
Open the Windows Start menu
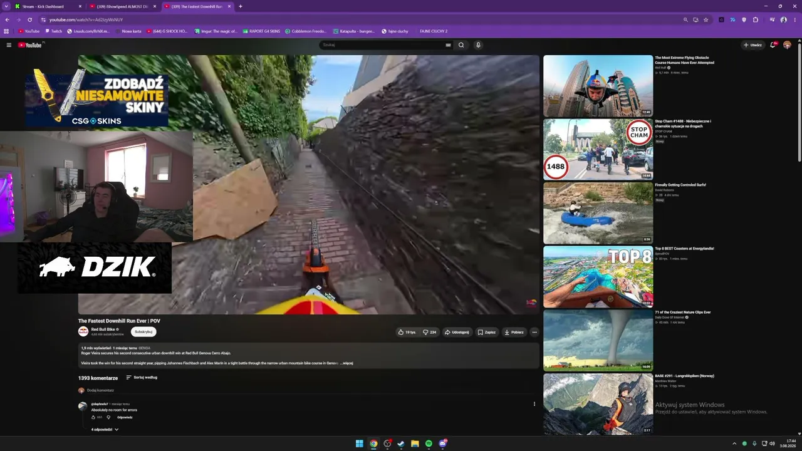pos(360,443)
